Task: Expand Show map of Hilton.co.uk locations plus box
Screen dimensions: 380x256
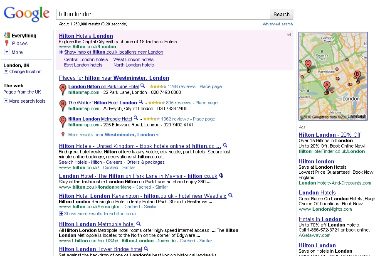Action: (x=61, y=52)
